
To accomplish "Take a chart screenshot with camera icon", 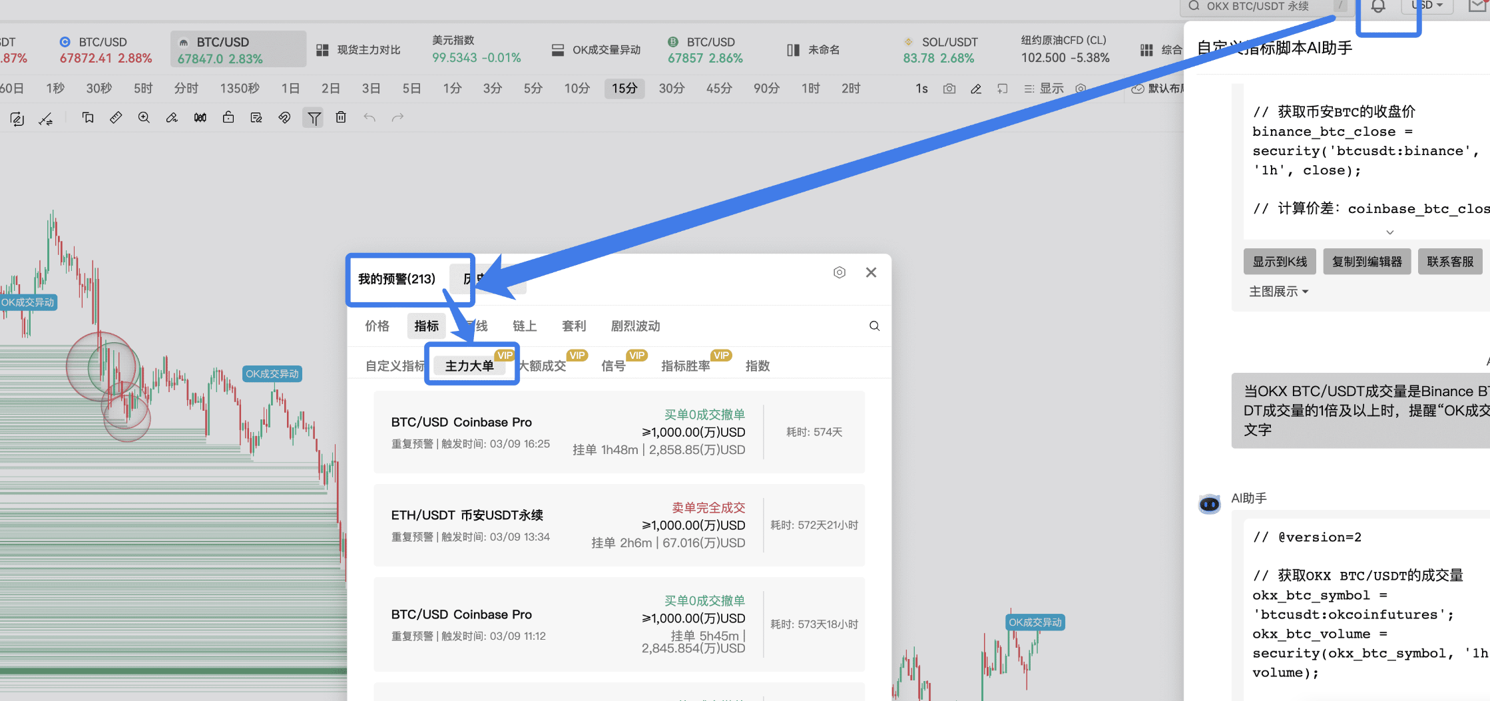I will point(949,89).
